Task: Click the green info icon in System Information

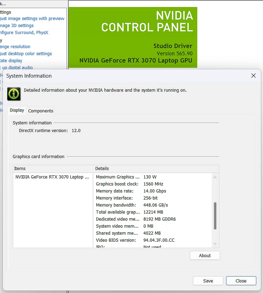Action: click(x=14, y=94)
